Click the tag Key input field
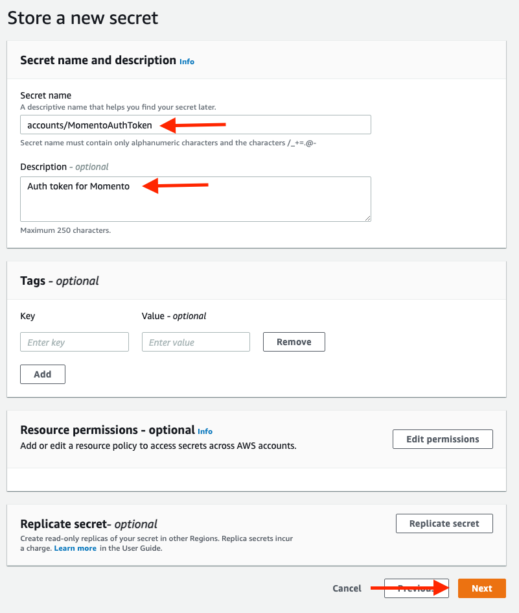 75,342
